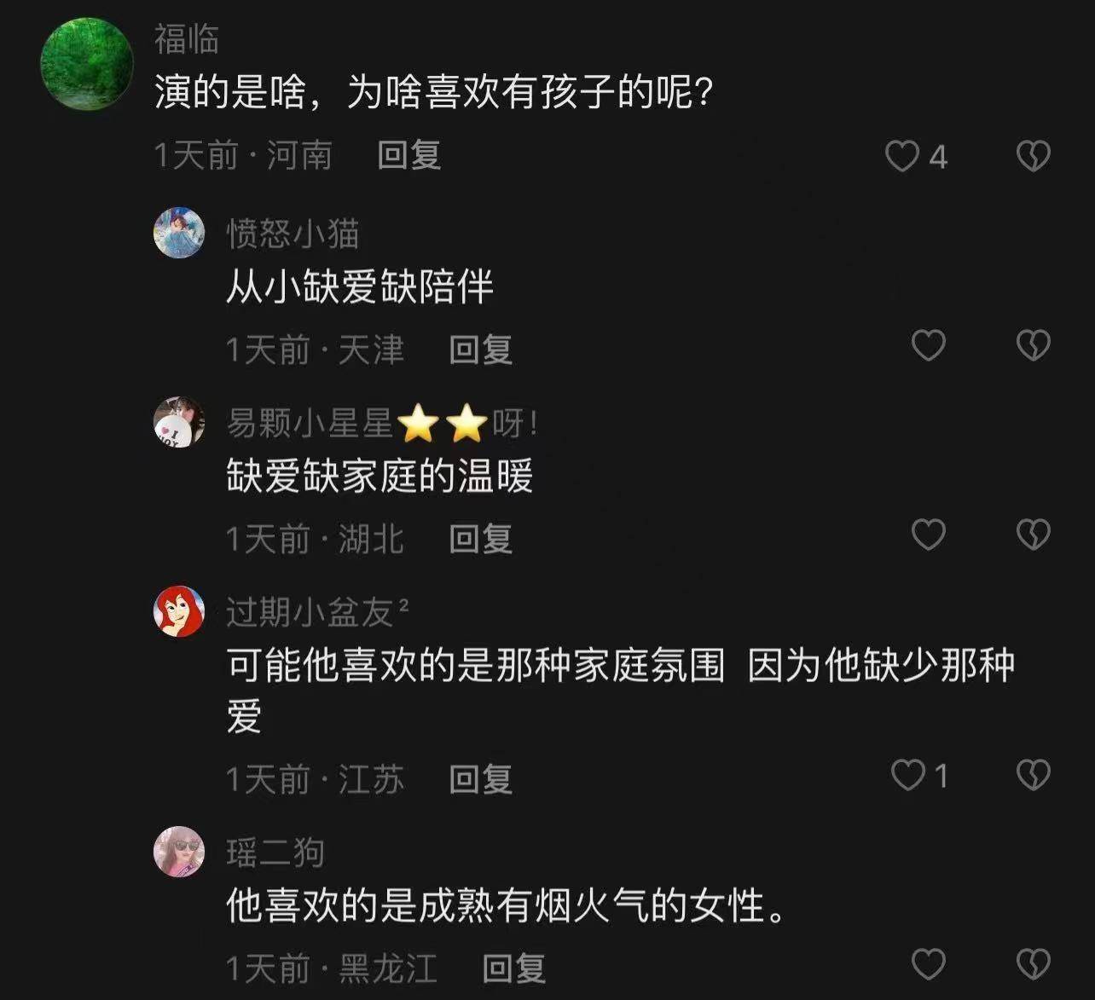1095x1000 pixels.
Task: Like 瑶二狗's reply
Action: (x=929, y=964)
